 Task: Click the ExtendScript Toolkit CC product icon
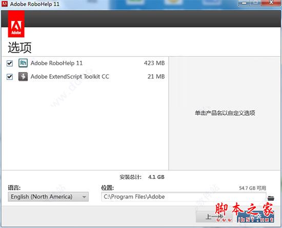[23, 77]
